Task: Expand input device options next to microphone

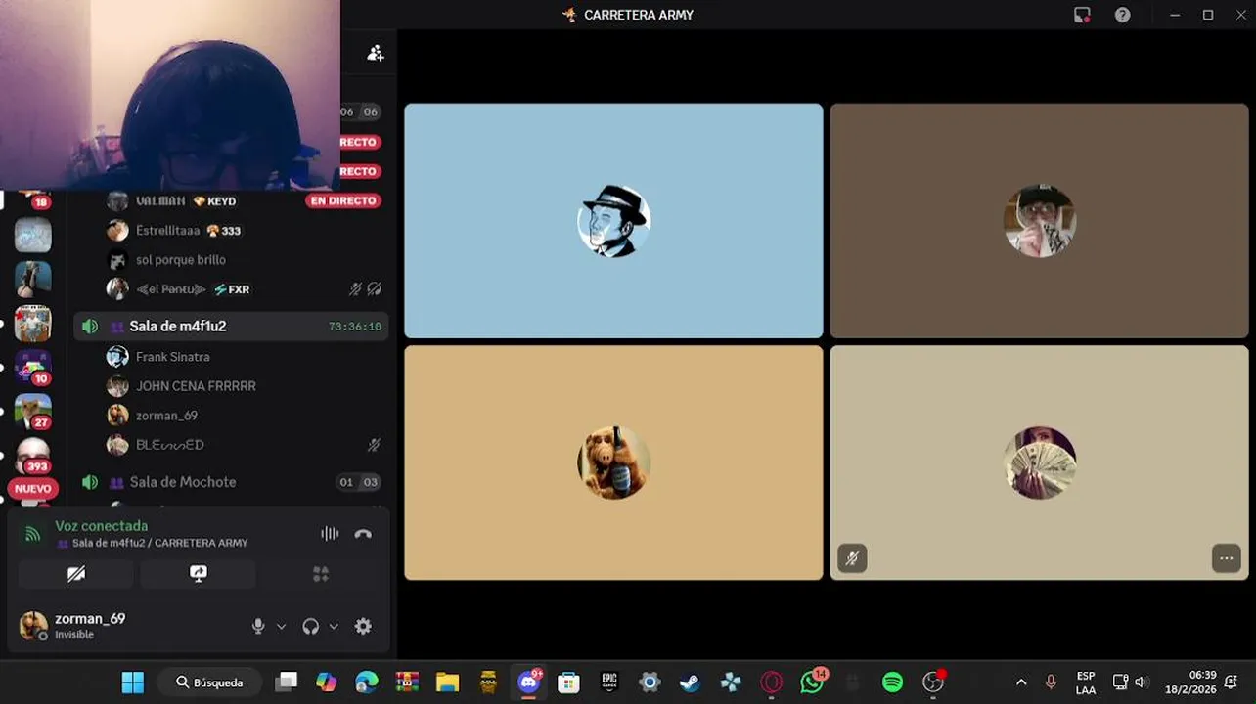Action: click(282, 627)
